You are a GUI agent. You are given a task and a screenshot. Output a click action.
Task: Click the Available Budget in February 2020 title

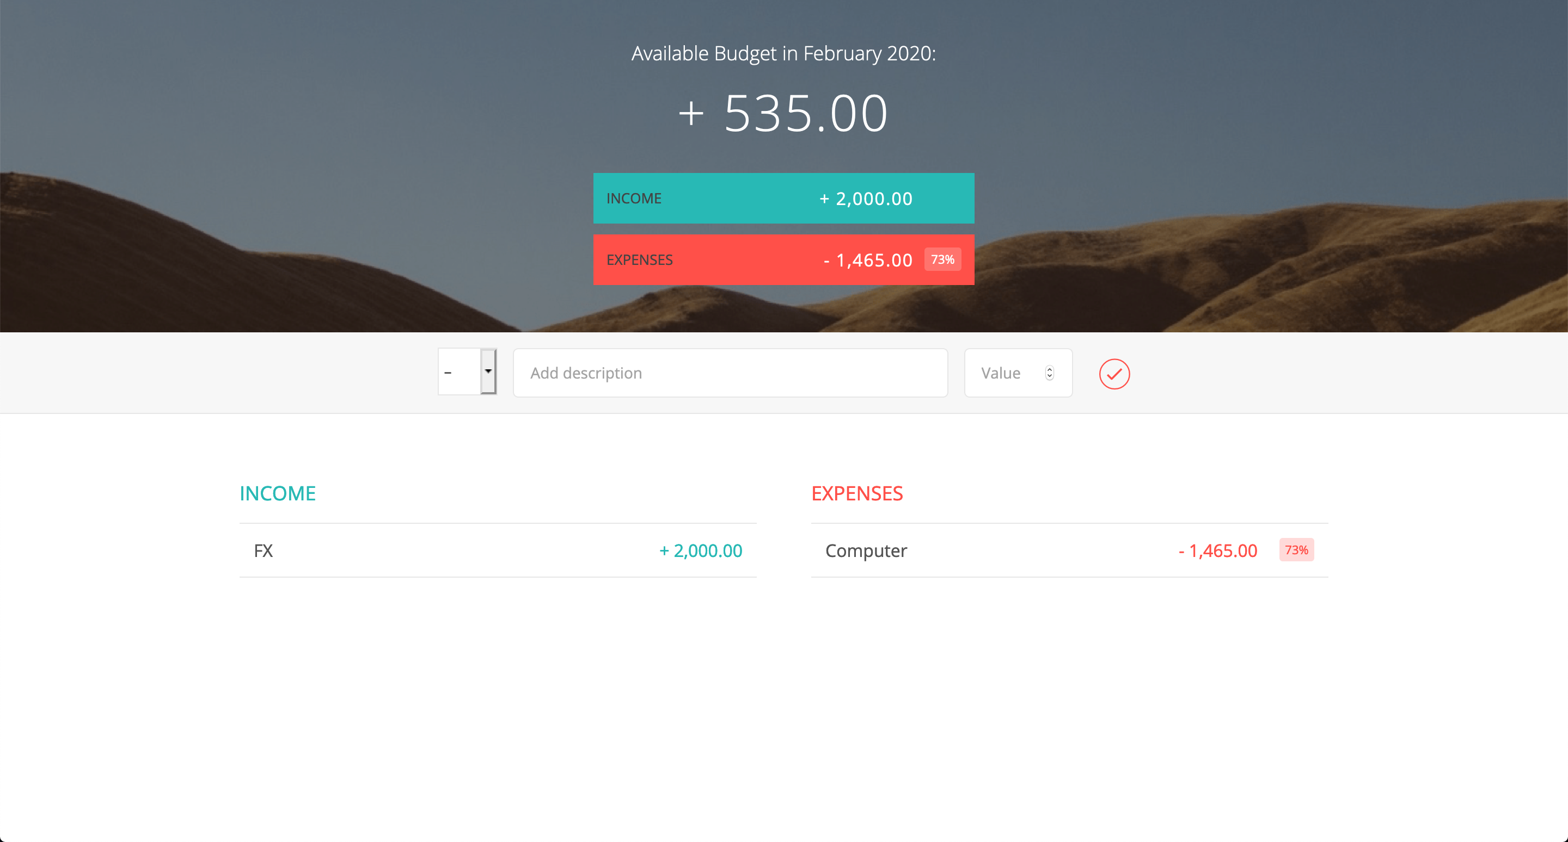[x=784, y=53]
